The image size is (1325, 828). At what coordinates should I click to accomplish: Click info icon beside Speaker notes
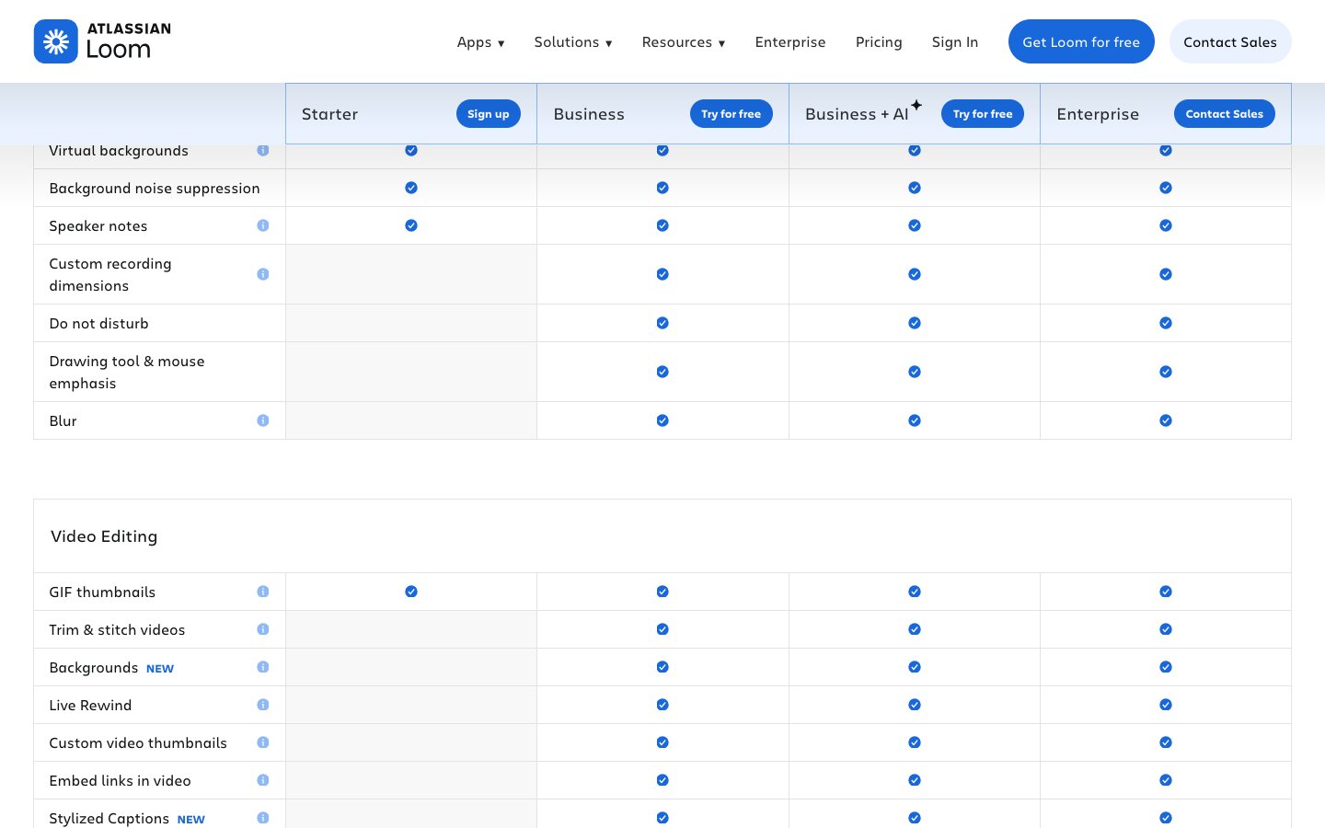click(263, 225)
